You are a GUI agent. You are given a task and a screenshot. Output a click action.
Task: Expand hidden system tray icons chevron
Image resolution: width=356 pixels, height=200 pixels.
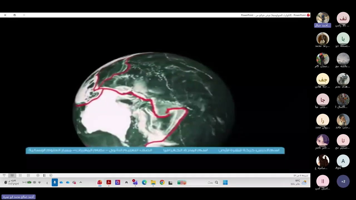pyautogui.click(x=81, y=182)
